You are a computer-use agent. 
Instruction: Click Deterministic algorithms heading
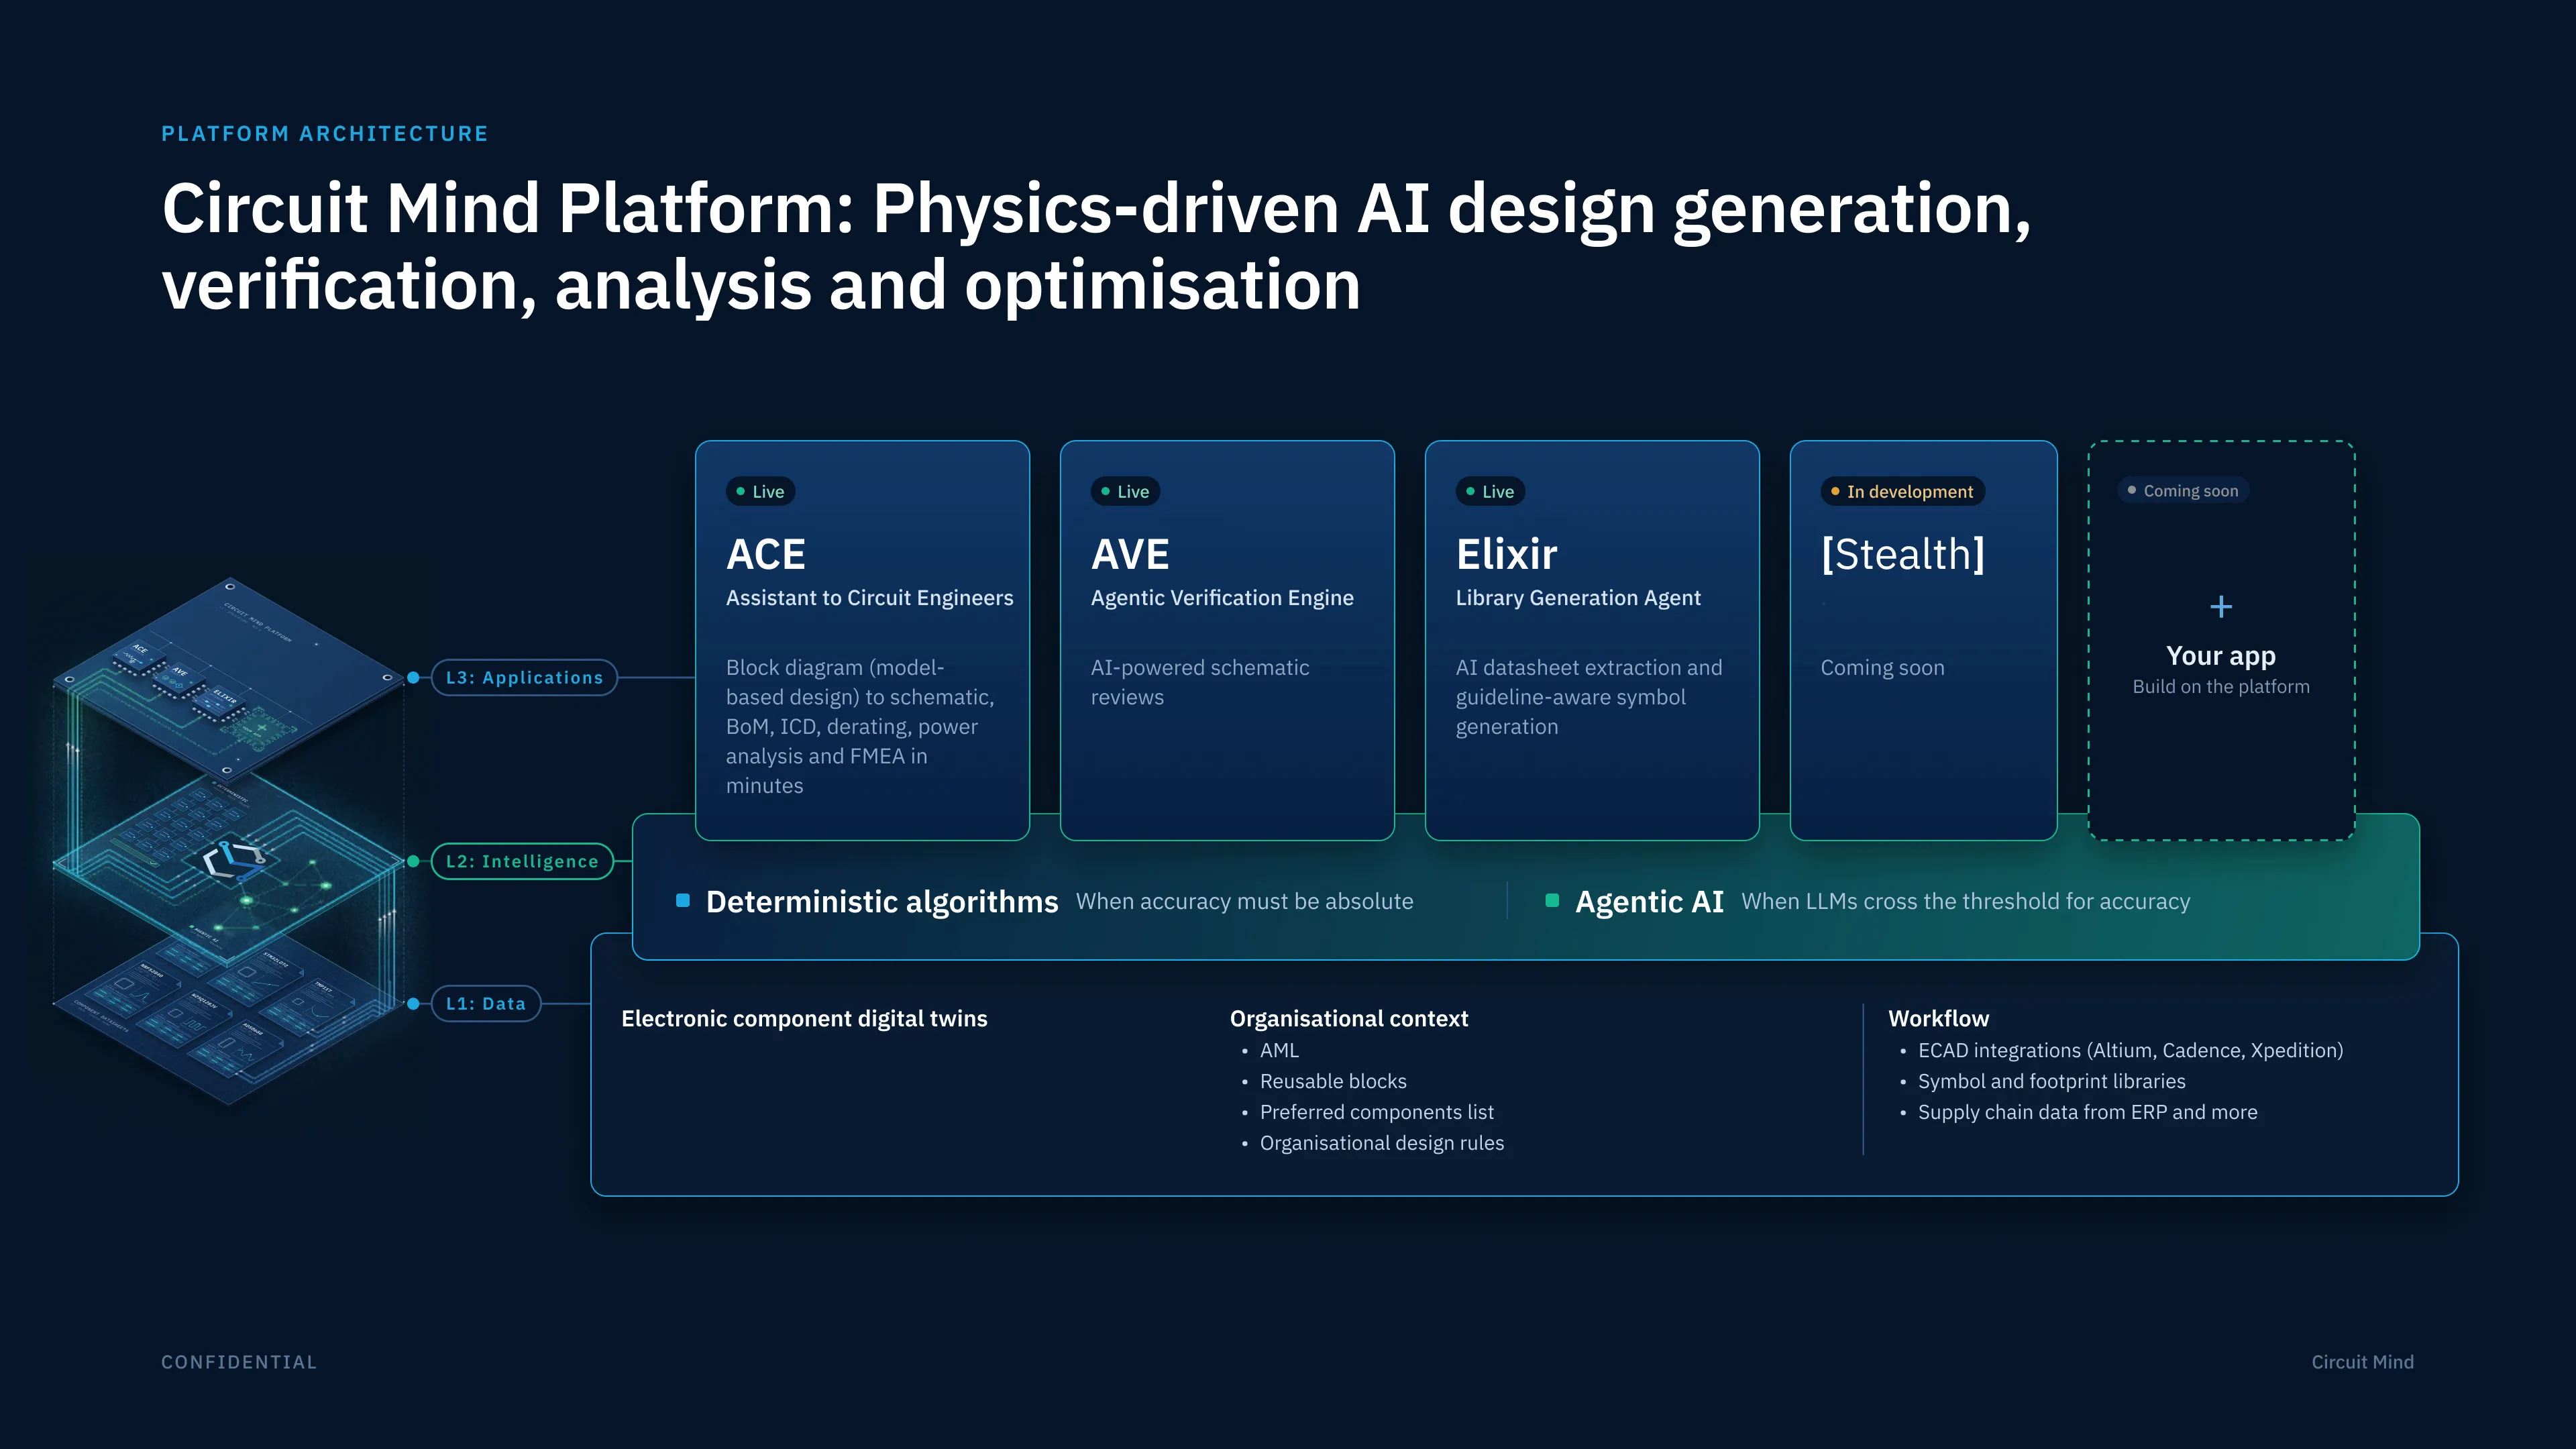pos(881,901)
